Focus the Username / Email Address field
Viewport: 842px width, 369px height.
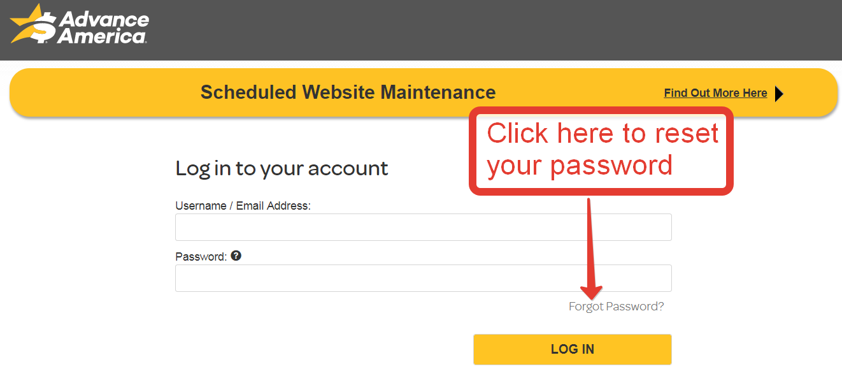pos(423,227)
